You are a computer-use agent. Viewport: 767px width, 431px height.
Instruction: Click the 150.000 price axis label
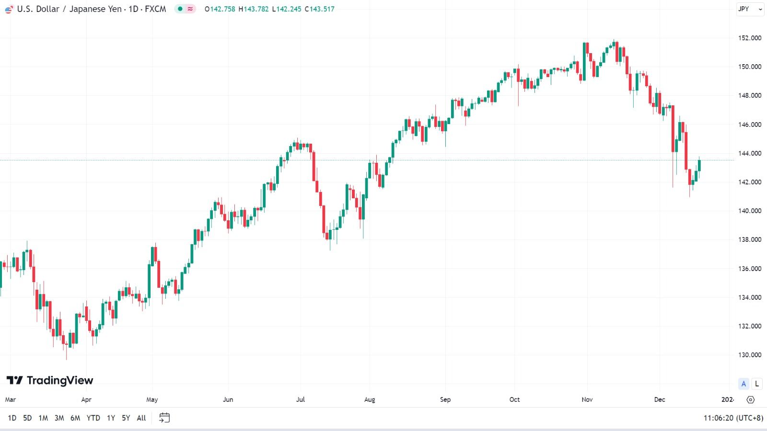tap(749, 67)
